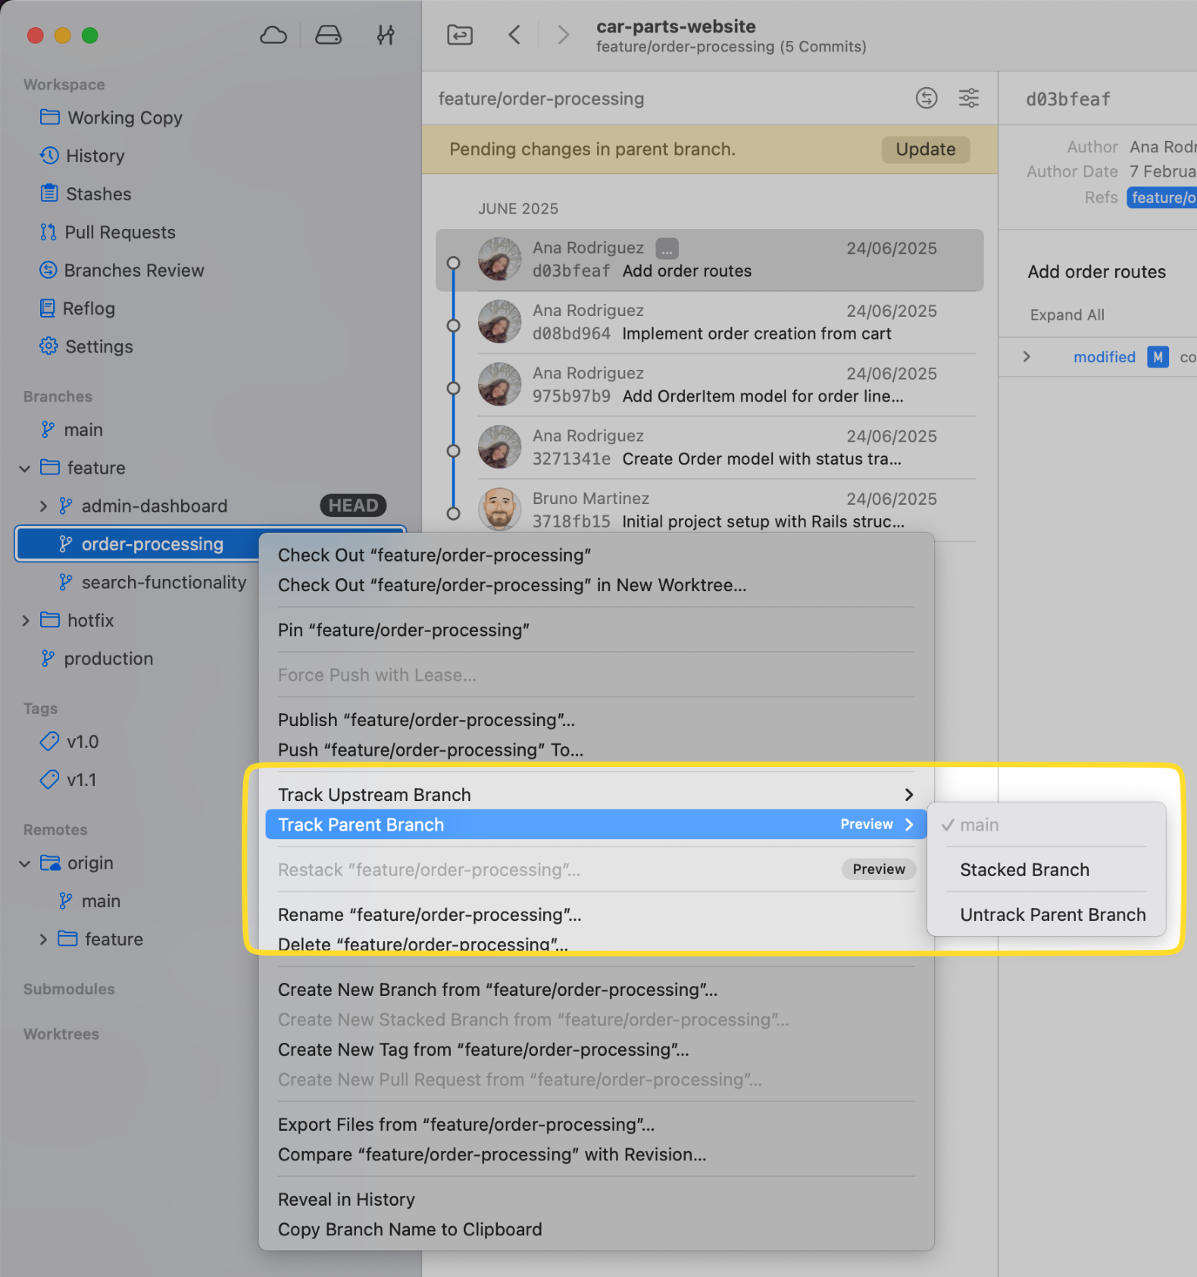
Task: Select the checked main parent branch option
Action: tap(979, 825)
